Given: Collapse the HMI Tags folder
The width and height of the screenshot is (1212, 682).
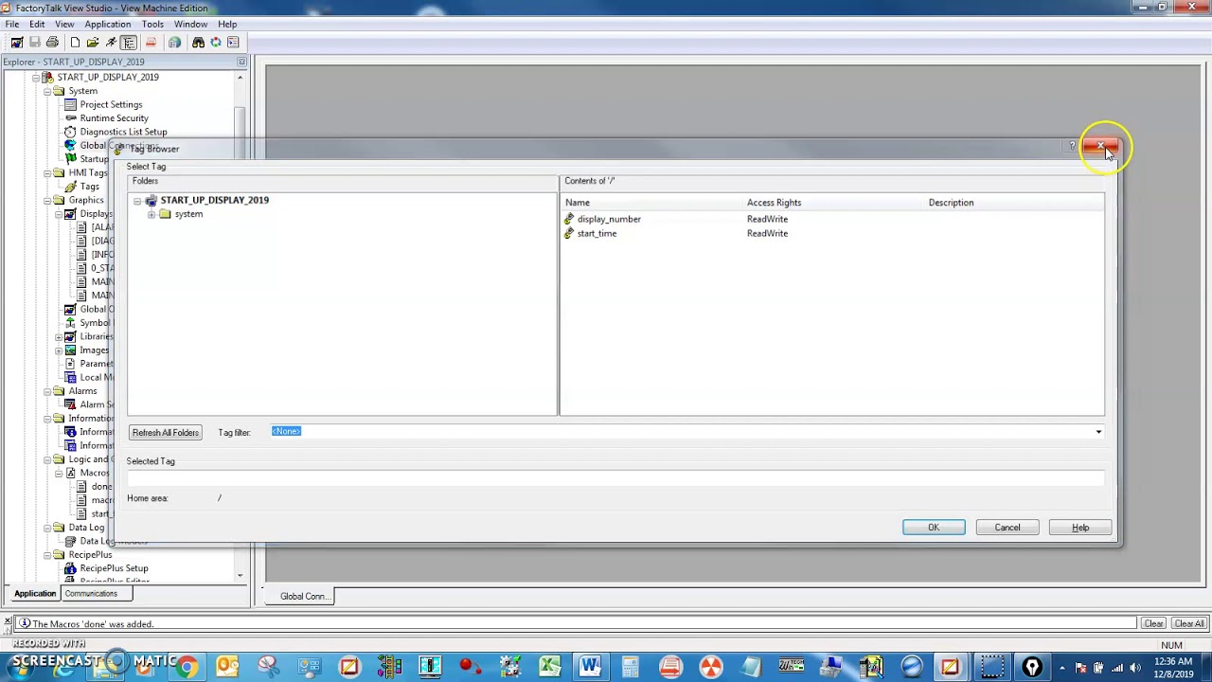Looking at the screenshot, I should click(47, 173).
